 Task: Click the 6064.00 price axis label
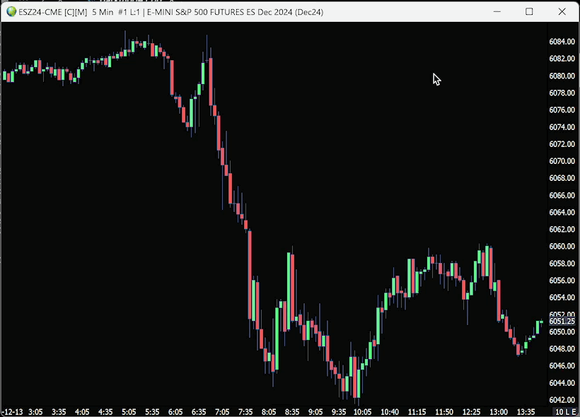pos(562,212)
